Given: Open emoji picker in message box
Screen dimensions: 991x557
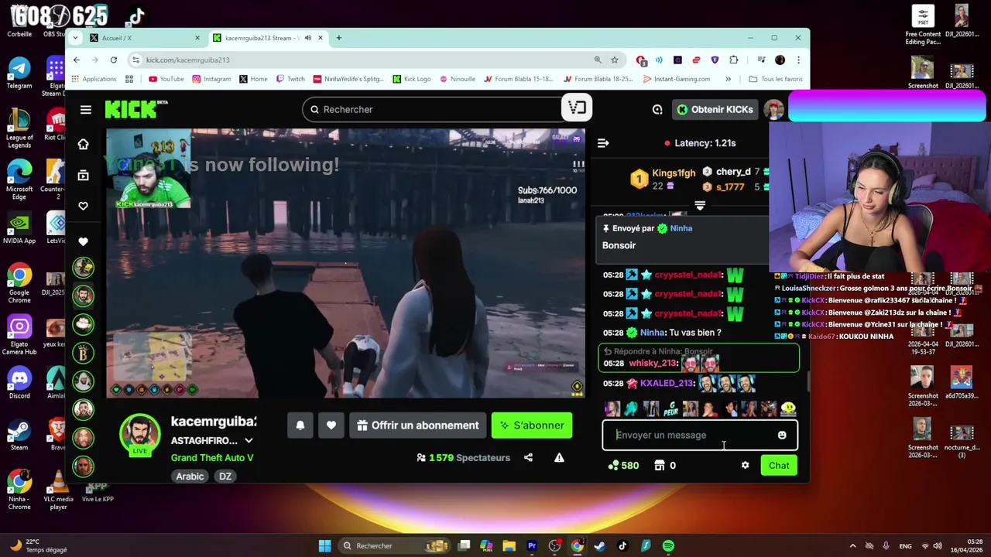Looking at the screenshot, I should [x=782, y=436].
